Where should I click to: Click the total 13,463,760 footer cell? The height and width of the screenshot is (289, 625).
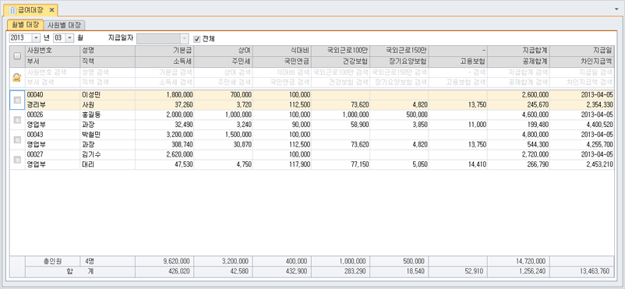(x=582, y=272)
